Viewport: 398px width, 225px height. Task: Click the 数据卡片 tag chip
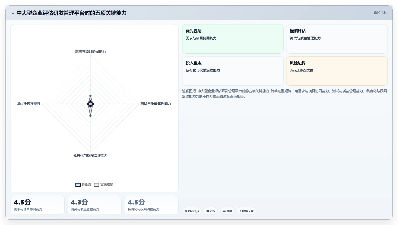(247, 211)
